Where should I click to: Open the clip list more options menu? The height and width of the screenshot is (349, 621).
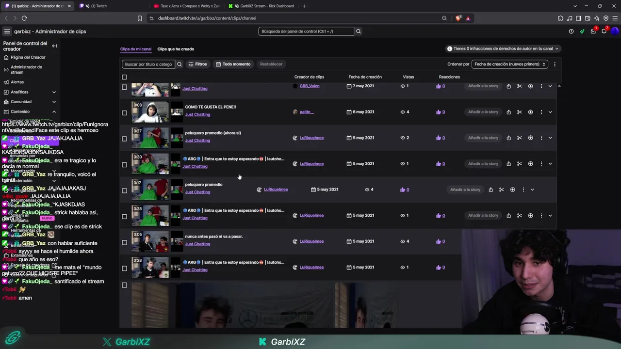coord(555,64)
